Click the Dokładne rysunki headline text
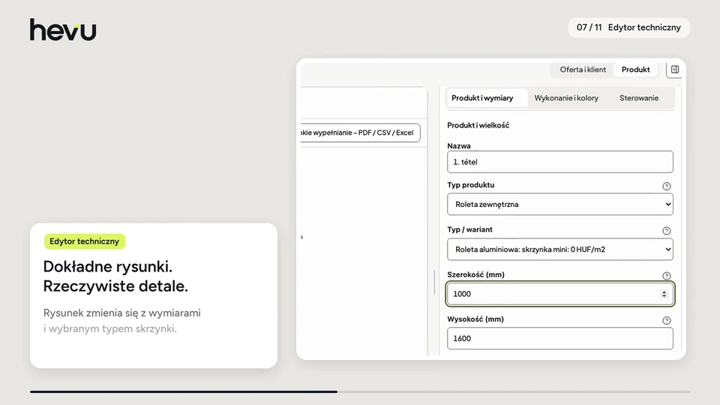This screenshot has width=720, height=405. [115, 277]
